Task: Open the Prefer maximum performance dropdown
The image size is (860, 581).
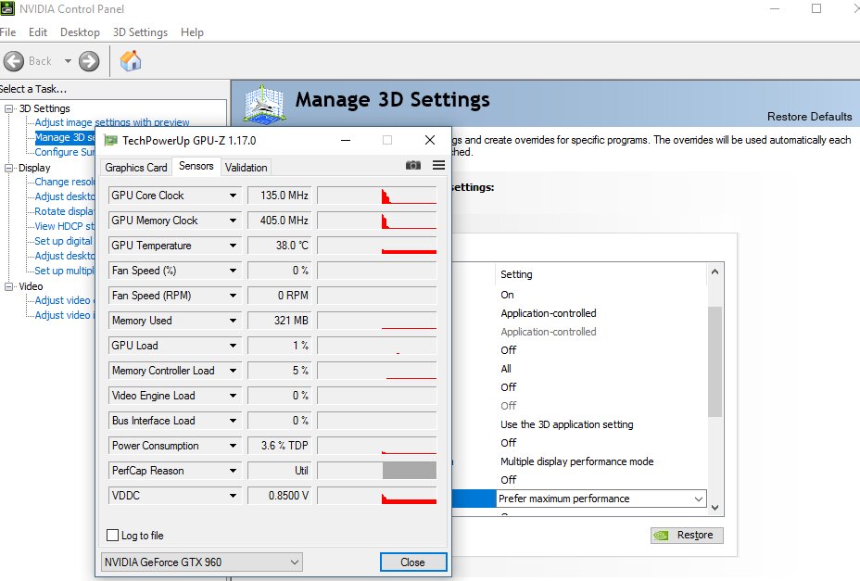Action: [x=601, y=499]
